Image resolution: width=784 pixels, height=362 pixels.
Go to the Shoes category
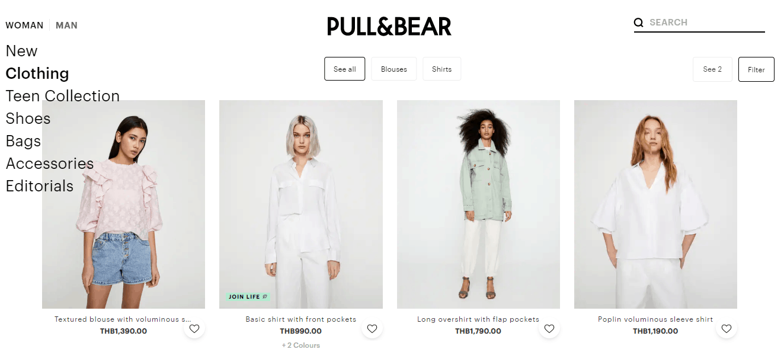tap(28, 118)
